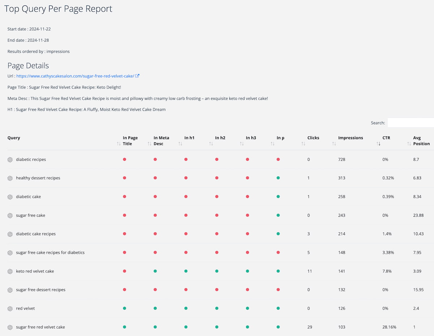Click the H1 line text
The width and height of the screenshot is (434, 336).
[86, 109]
